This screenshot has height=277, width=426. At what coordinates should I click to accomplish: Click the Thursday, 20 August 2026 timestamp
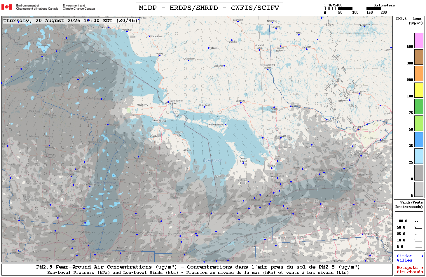[x=71, y=20]
